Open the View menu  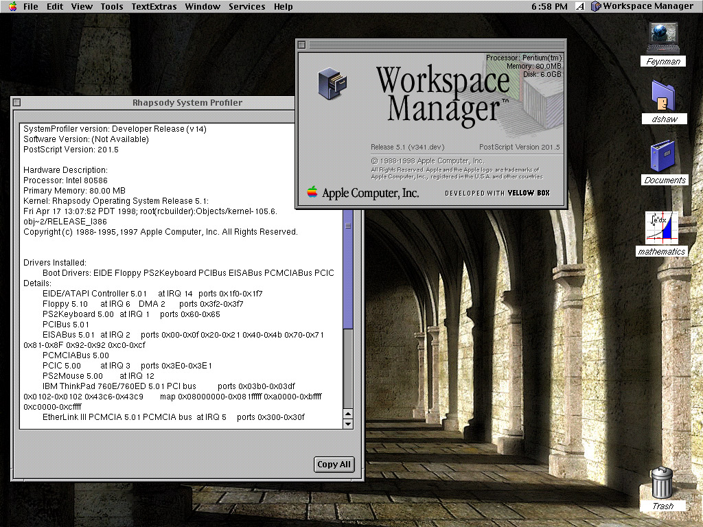(x=82, y=6)
